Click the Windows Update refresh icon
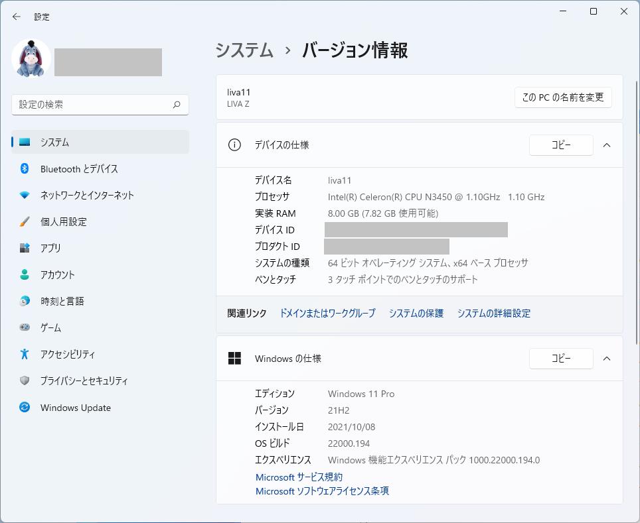The width and height of the screenshot is (640, 523). [25, 407]
